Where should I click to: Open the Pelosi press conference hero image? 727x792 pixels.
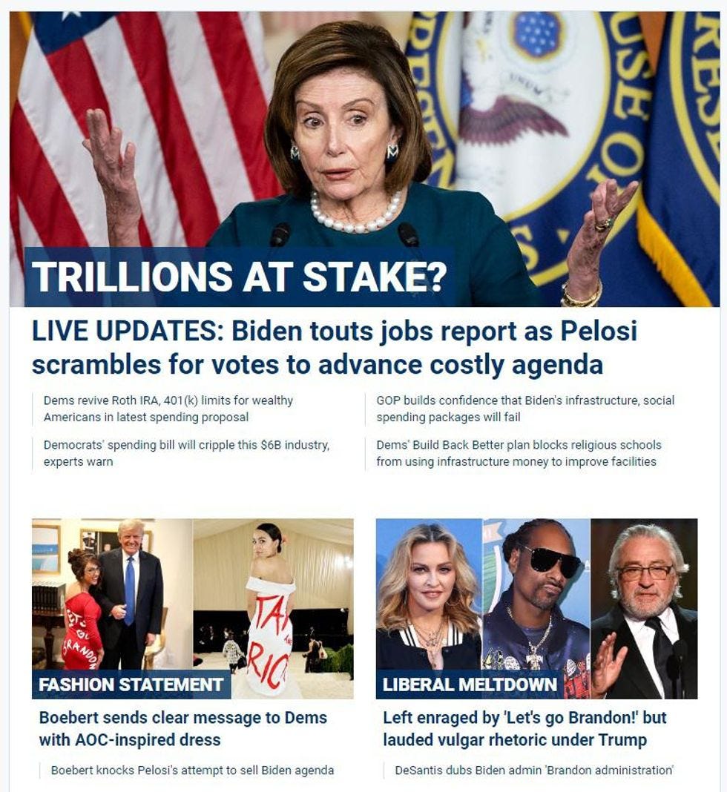[364, 159]
